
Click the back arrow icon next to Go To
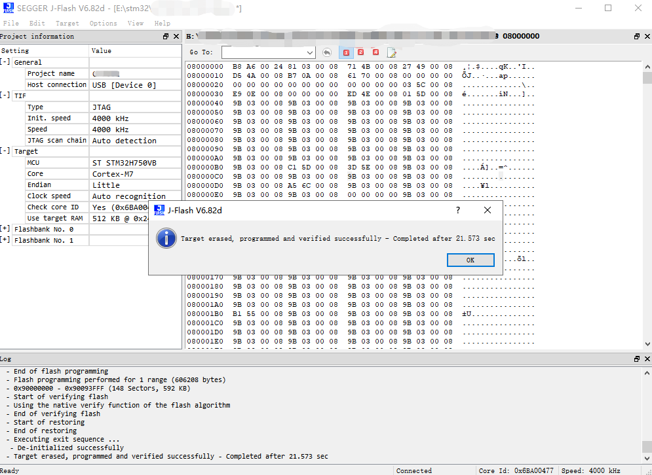[327, 52]
